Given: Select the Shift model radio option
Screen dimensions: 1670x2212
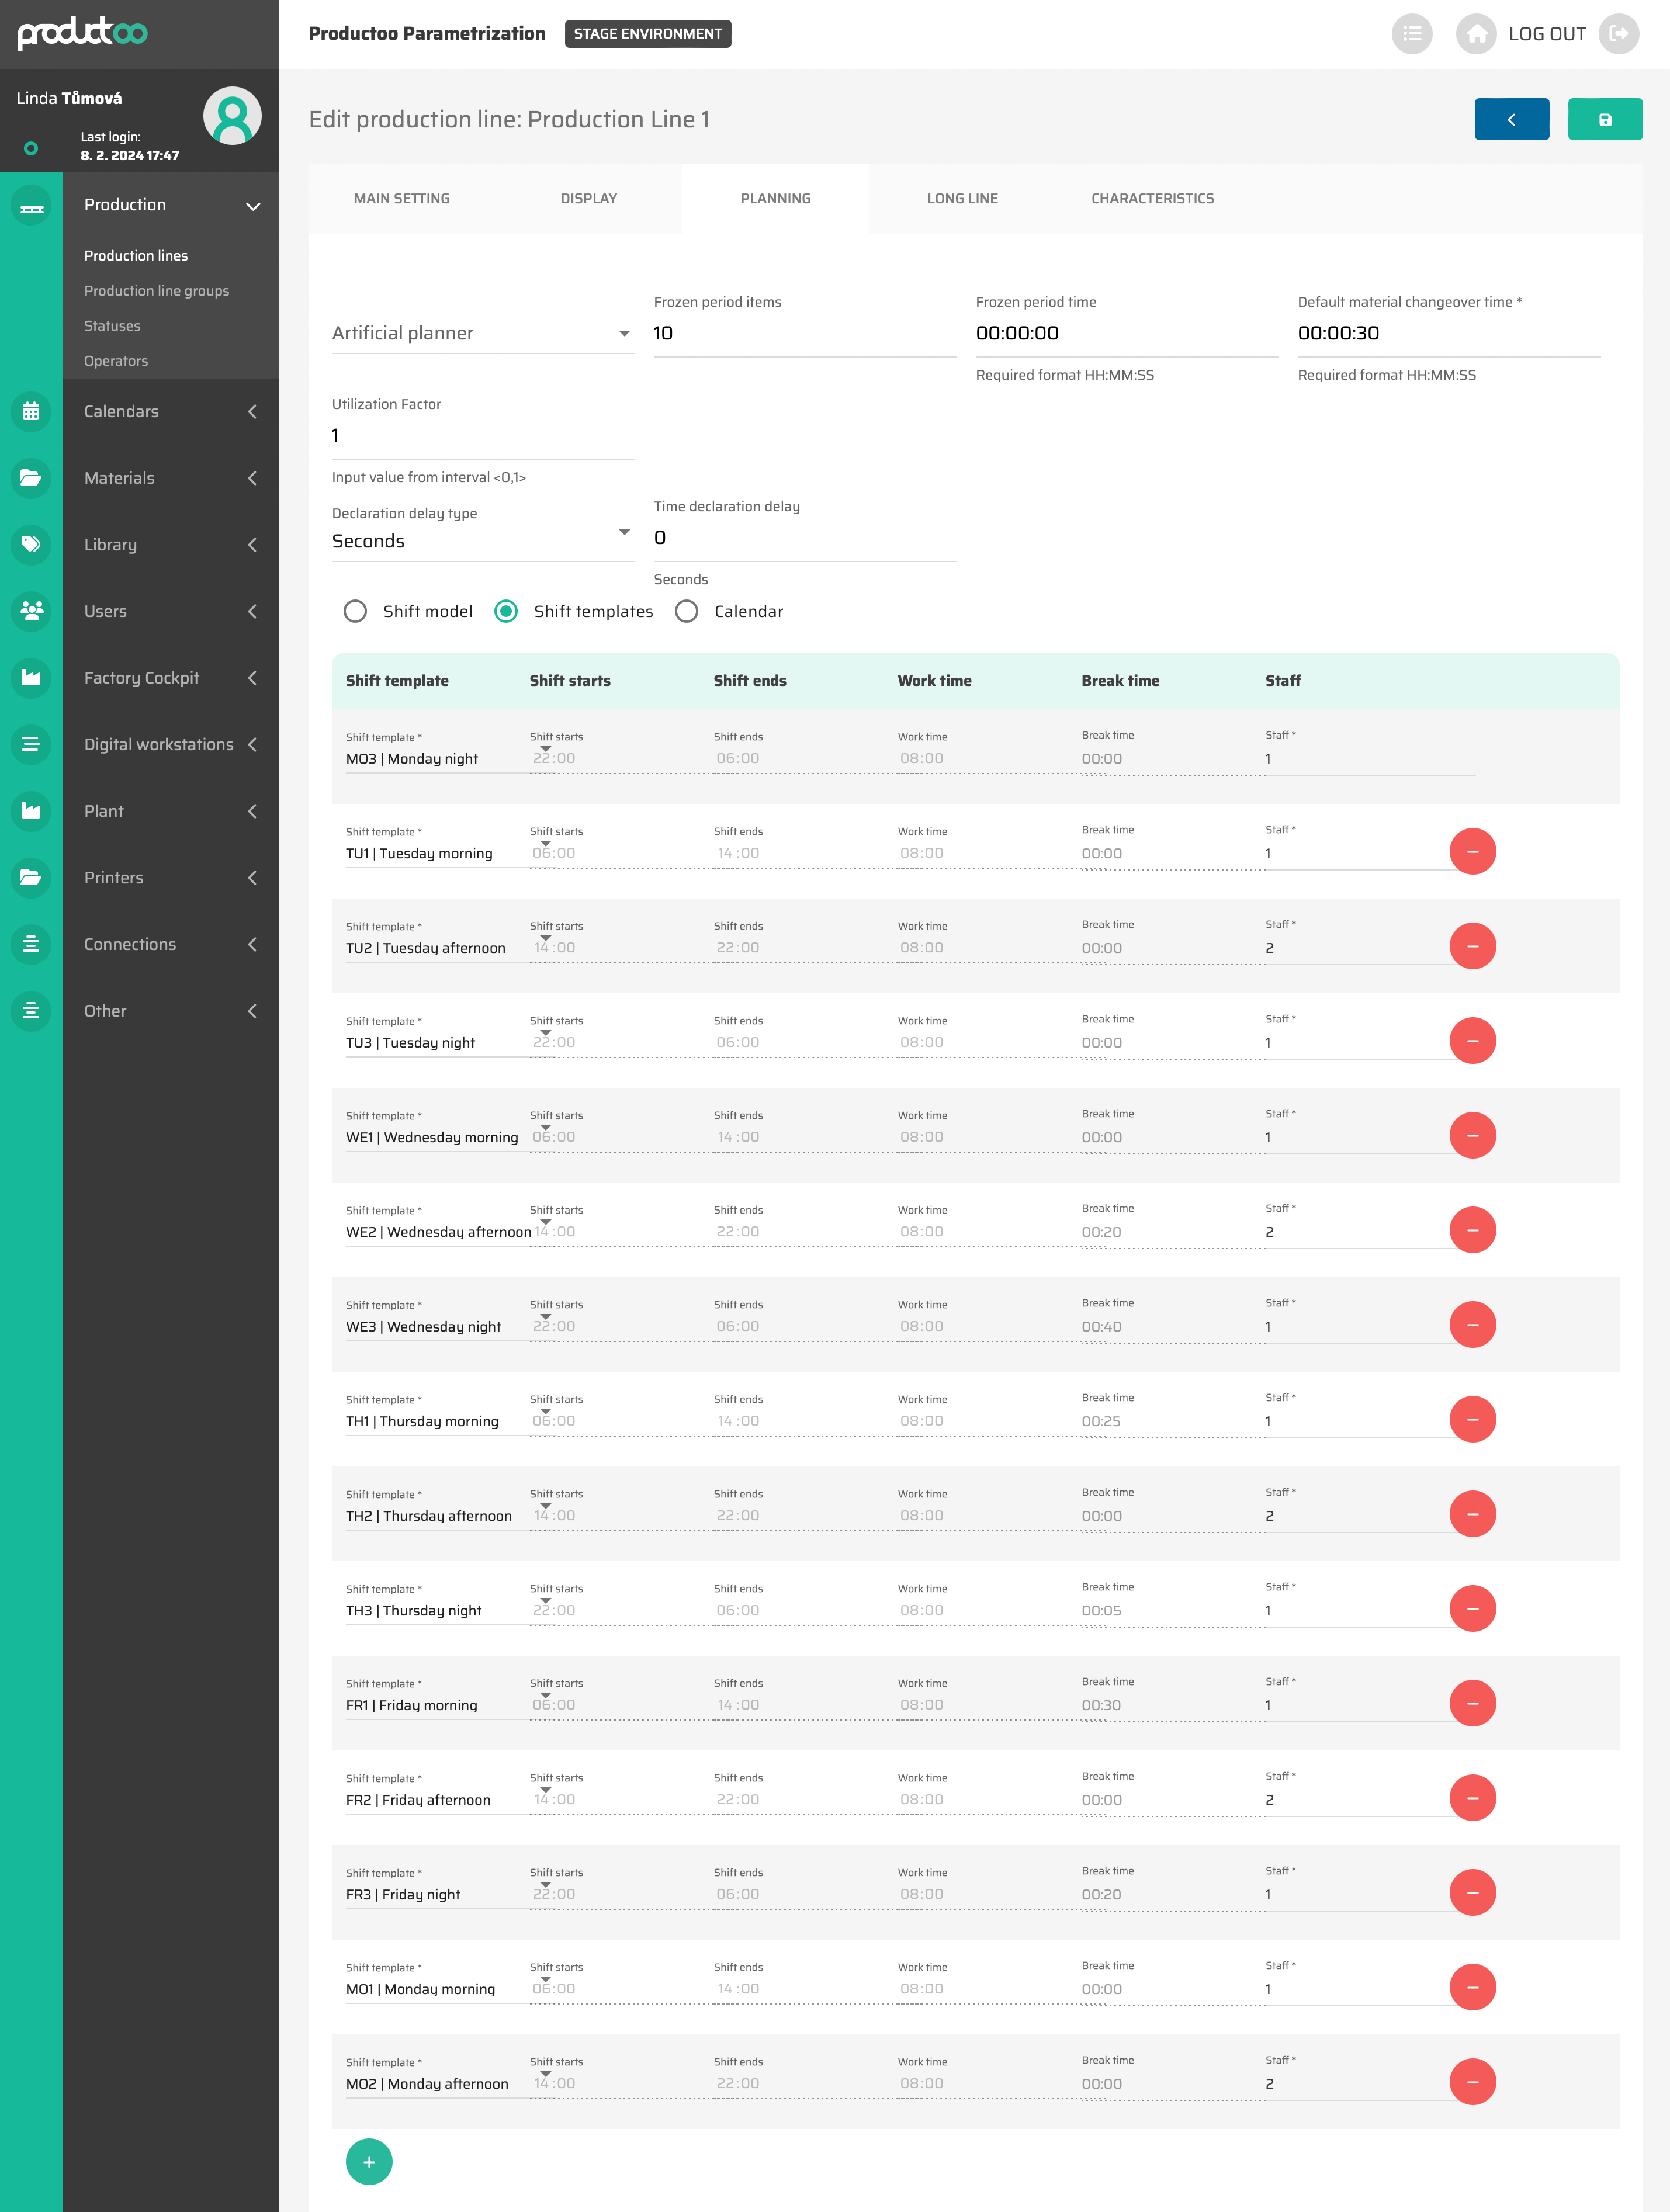Looking at the screenshot, I should tap(355, 611).
